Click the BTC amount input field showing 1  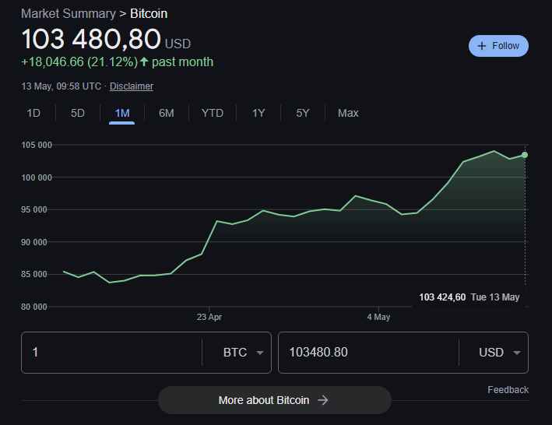[111, 353]
